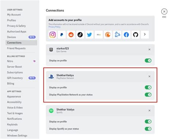Connect an eBay account
The image size is (173, 139).
99,35
